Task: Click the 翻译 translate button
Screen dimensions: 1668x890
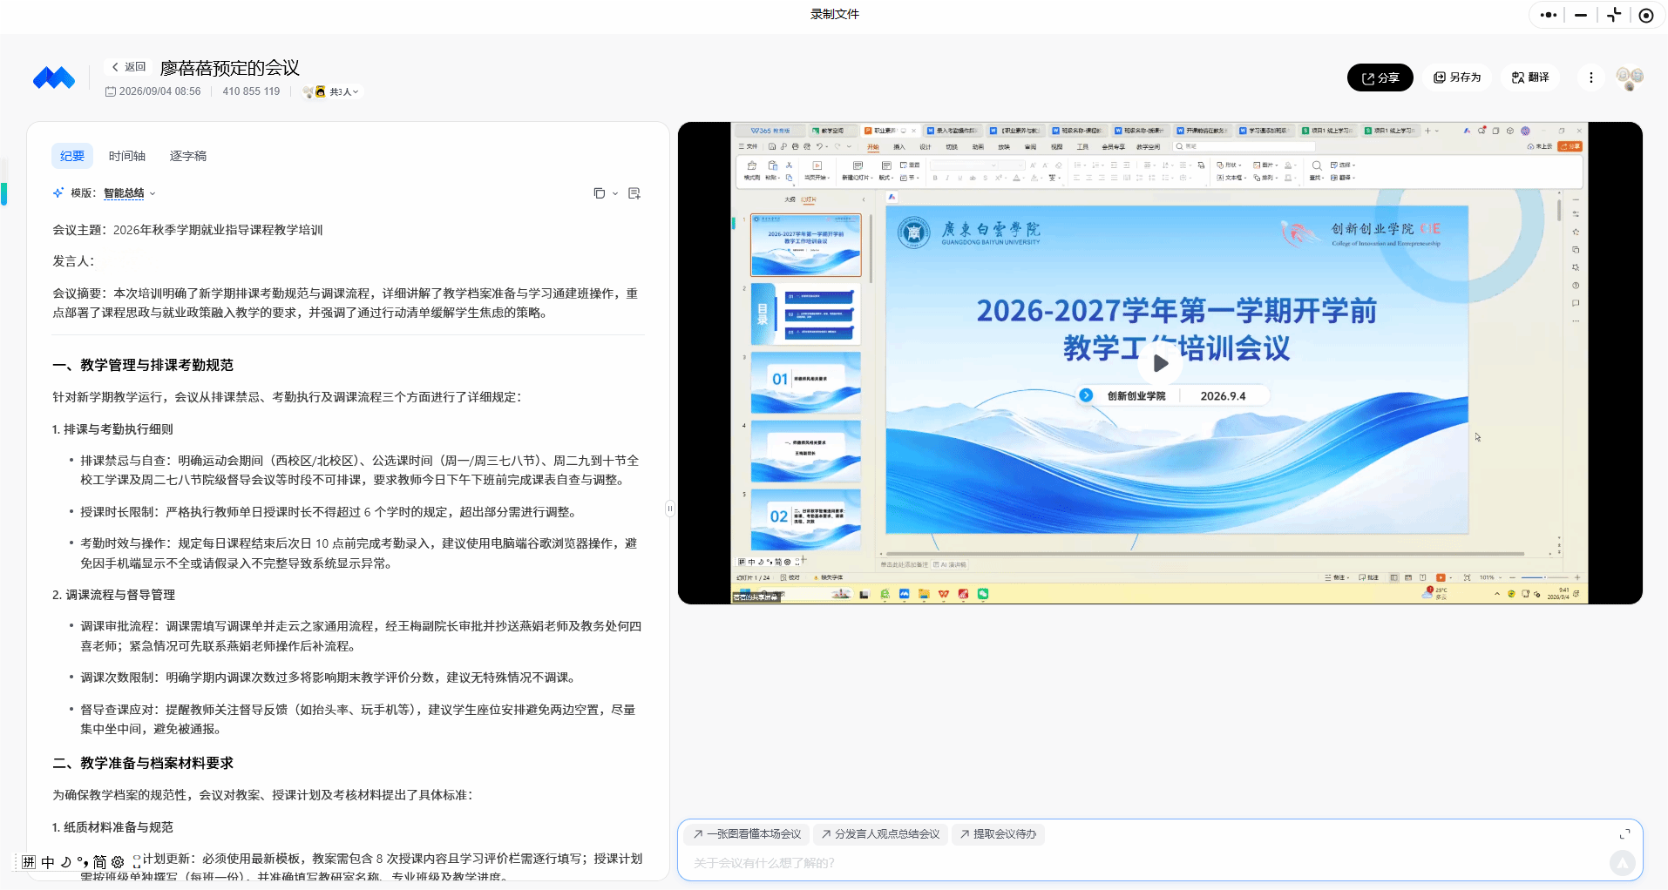Action: coord(1530,78)
